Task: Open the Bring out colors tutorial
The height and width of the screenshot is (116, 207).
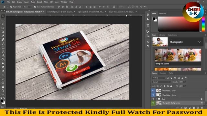Action: click(178, 57)
